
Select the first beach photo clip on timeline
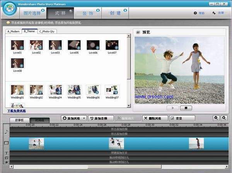click(x=36, y=143)
